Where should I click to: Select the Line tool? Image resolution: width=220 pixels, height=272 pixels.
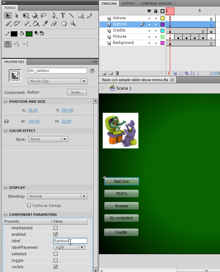click(x=71, y=15)
